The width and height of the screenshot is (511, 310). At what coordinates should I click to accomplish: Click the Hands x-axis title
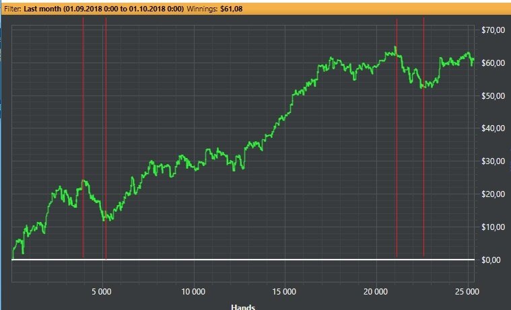pos(243,307)
